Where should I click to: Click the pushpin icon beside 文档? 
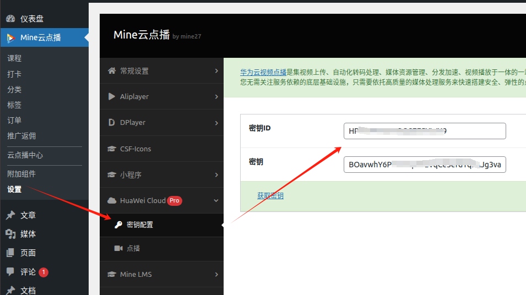pyautogui.click(x=10, y=290)
